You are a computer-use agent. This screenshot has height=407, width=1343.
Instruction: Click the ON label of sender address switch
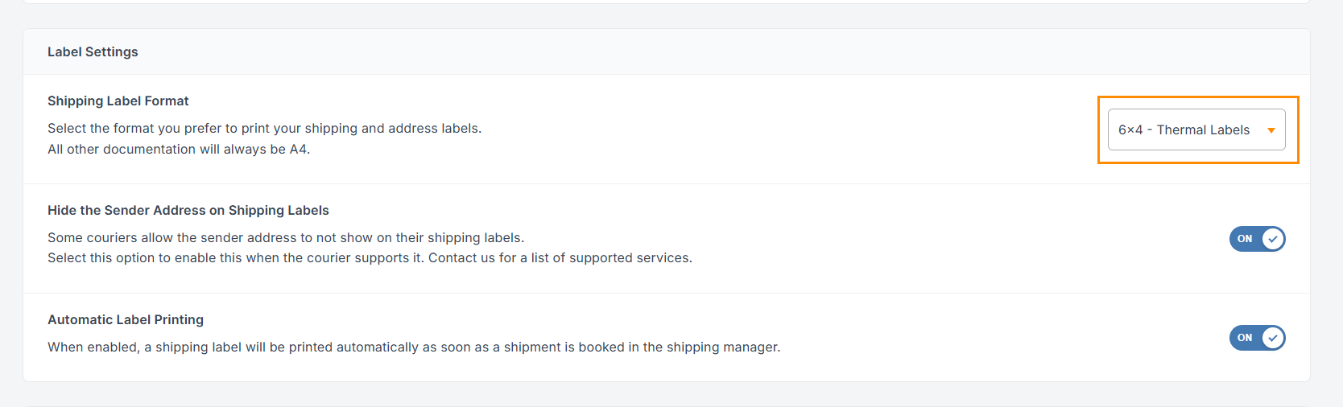point(1245,239)
